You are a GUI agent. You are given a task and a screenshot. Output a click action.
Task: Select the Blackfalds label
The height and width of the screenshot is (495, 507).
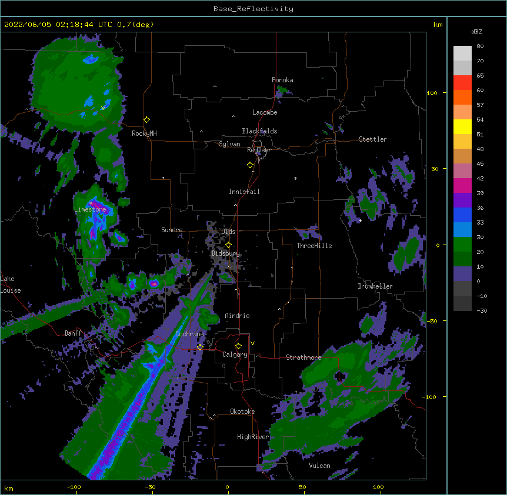[259, 131]
